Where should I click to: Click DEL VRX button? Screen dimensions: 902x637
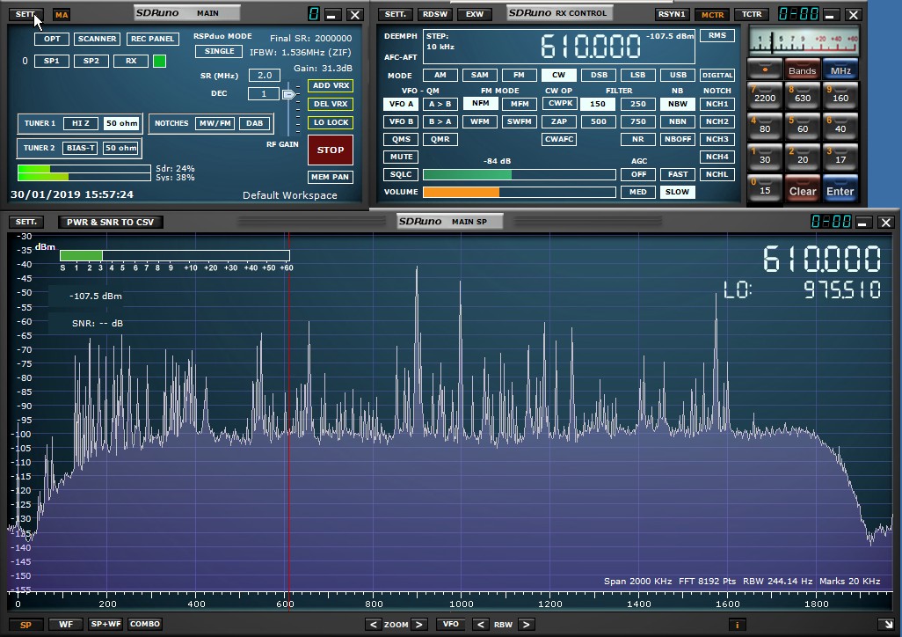click(x=331, y=104)
